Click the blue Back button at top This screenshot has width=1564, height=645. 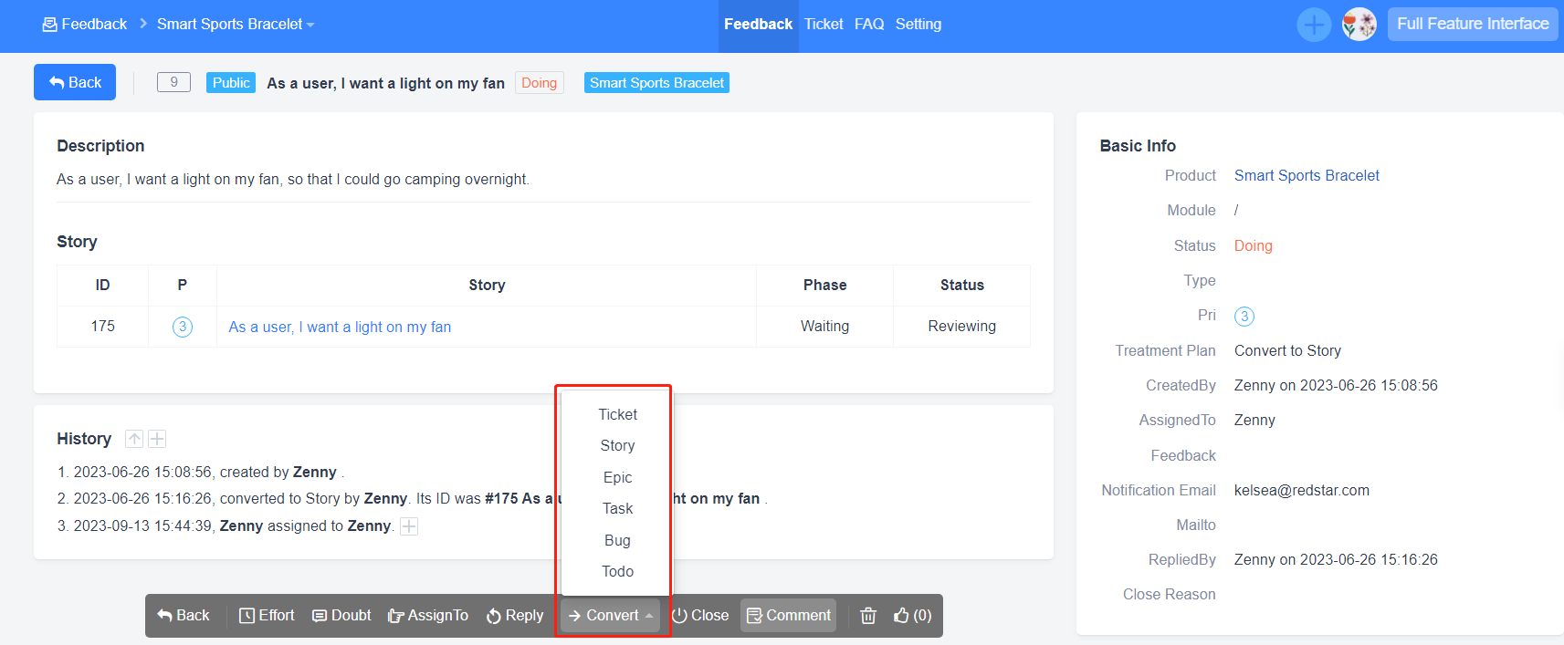[x=75, y=82]
